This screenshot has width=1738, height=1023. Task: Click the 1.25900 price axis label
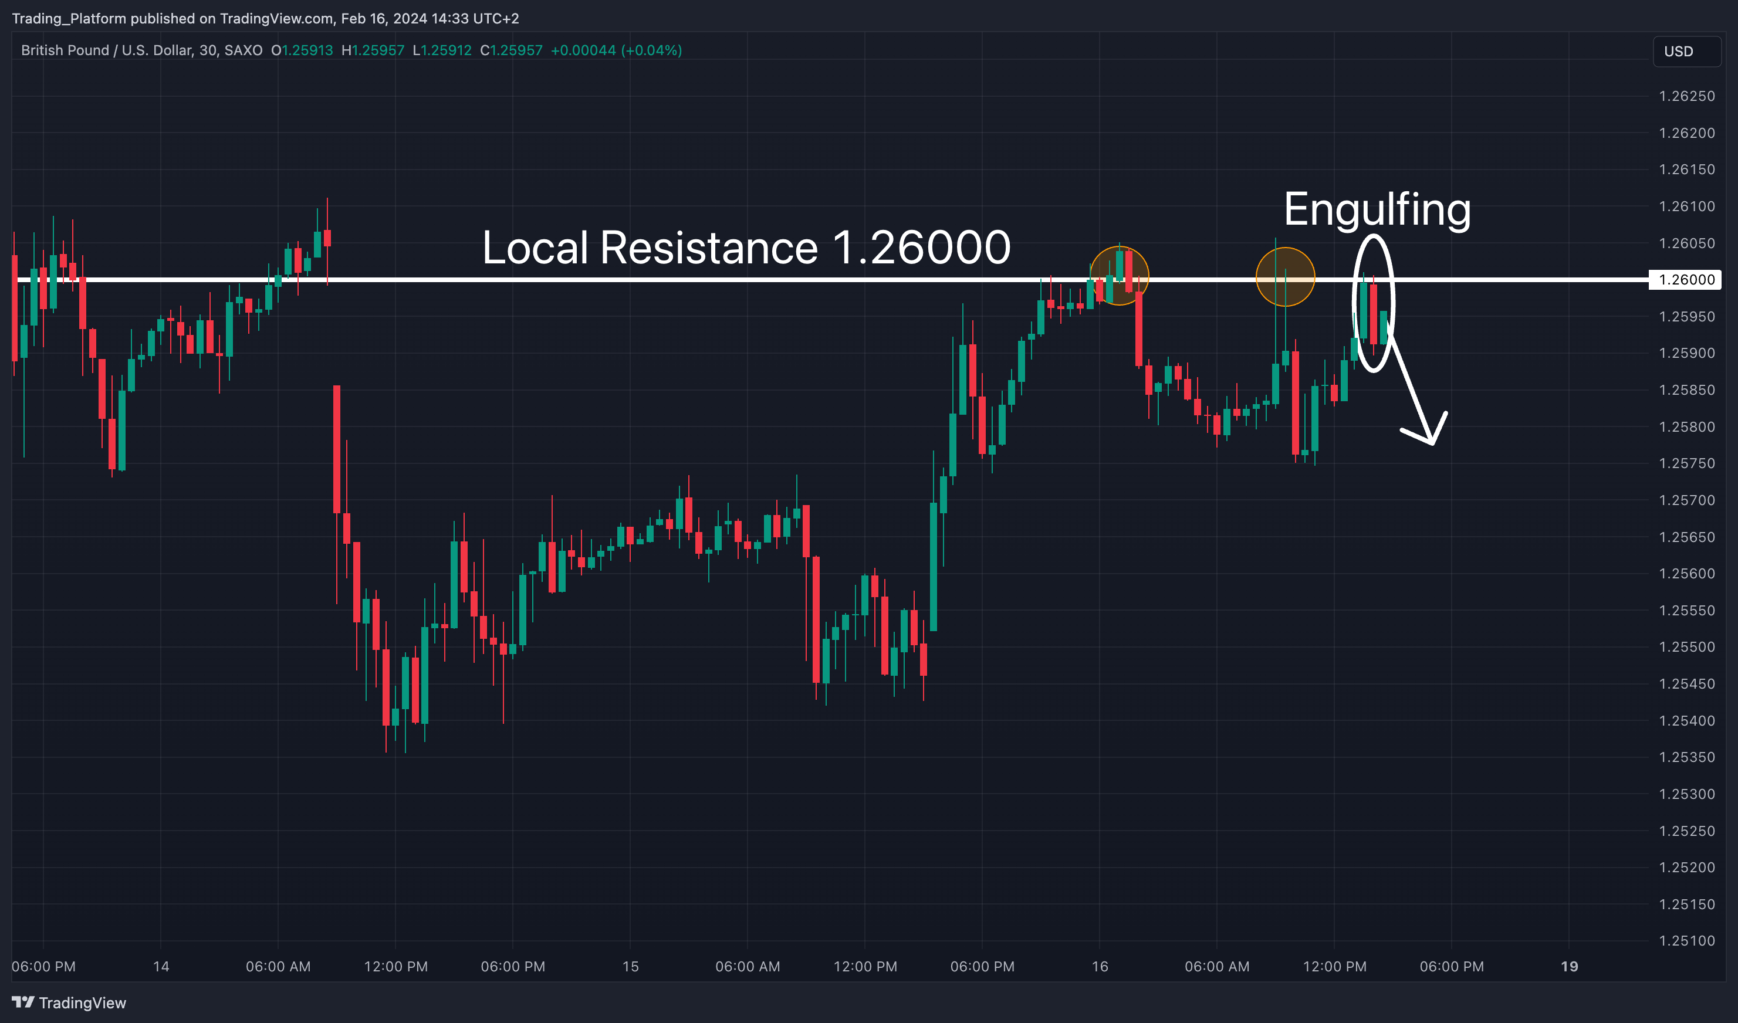click(x=1686, y=353)
